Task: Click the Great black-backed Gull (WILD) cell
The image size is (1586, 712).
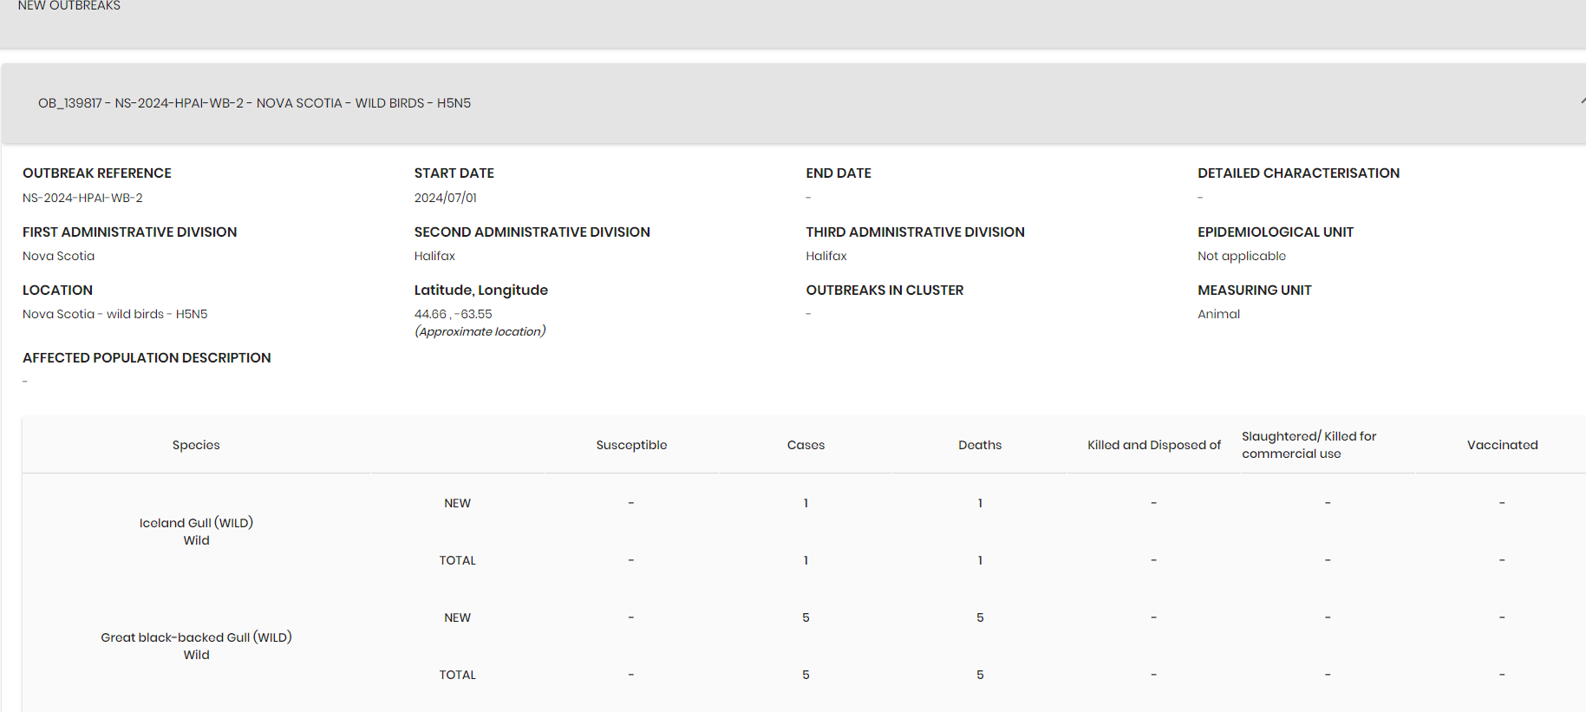Action: (x=196, y=646)
